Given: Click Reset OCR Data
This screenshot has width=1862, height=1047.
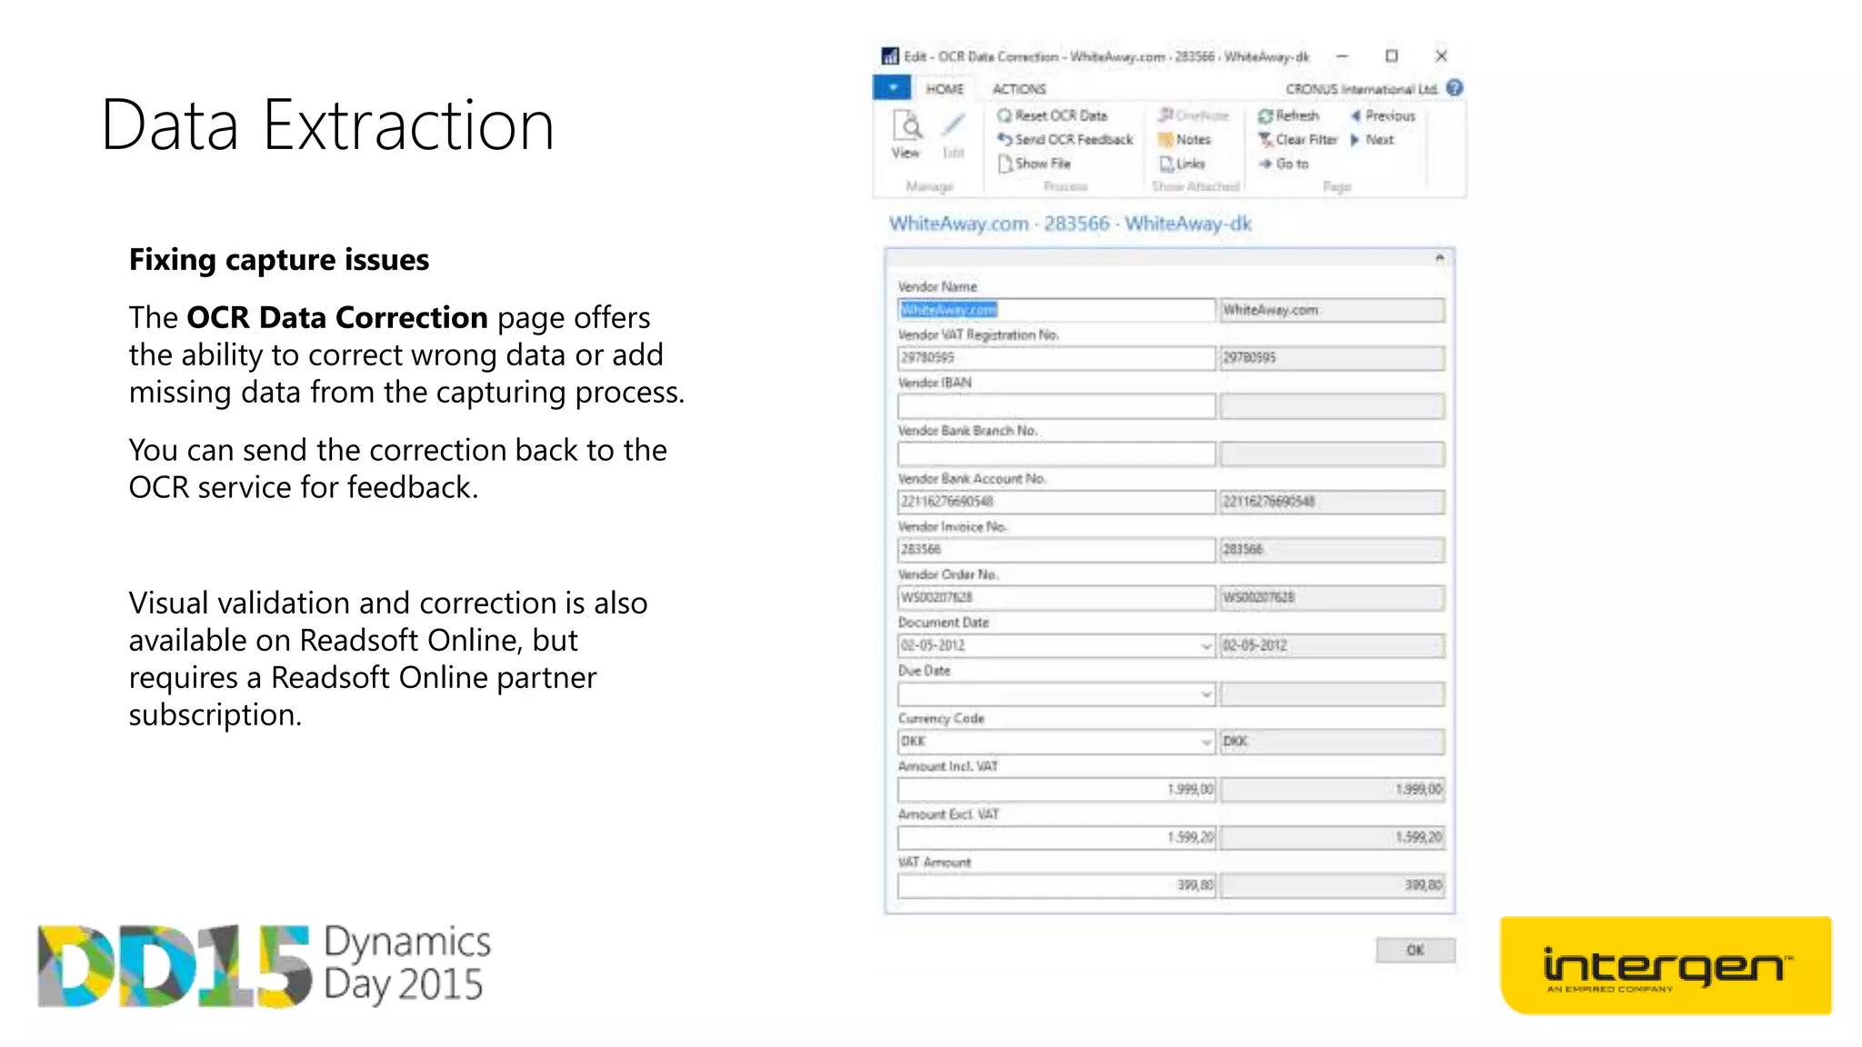Looking at the screenshot, I should click(1052, 115).
